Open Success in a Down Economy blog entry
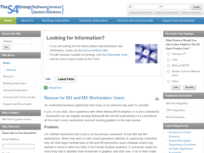 pyautogui.click(x=180, y=134)
